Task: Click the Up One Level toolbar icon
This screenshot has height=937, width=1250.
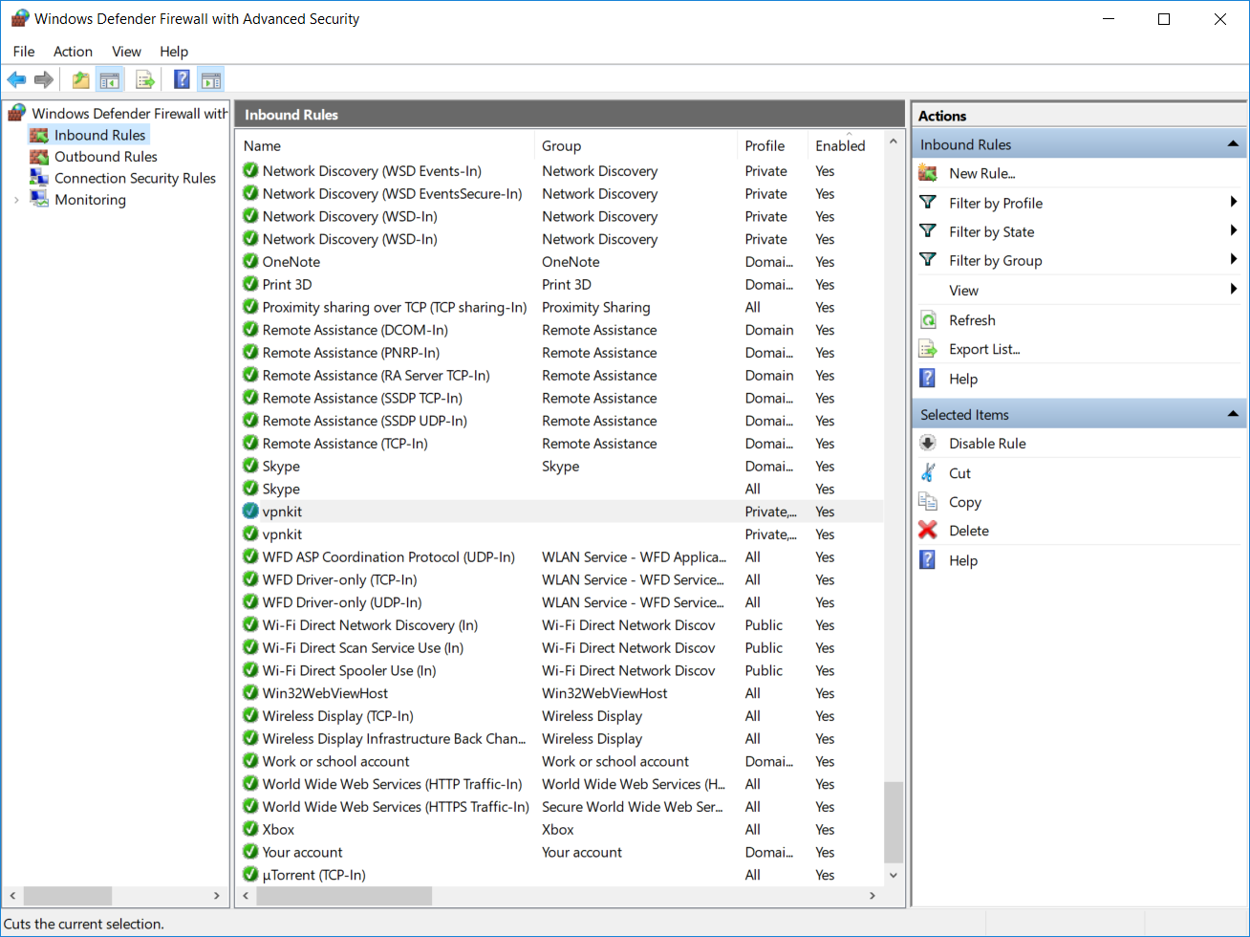Action: click(x=81, y=80)
